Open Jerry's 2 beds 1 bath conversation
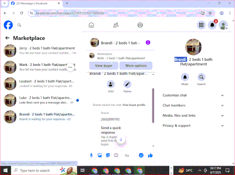235x175 pixels. 41,51
